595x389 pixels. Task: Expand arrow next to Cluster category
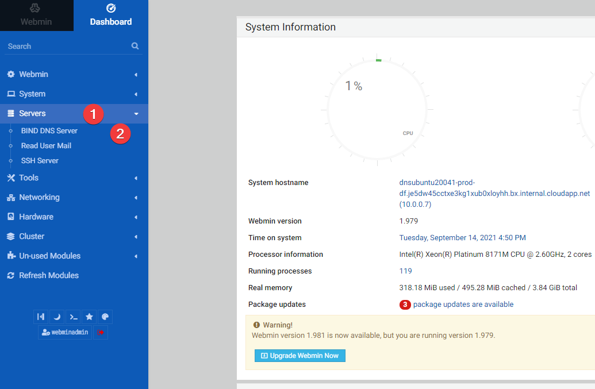[x=136, y=237]
